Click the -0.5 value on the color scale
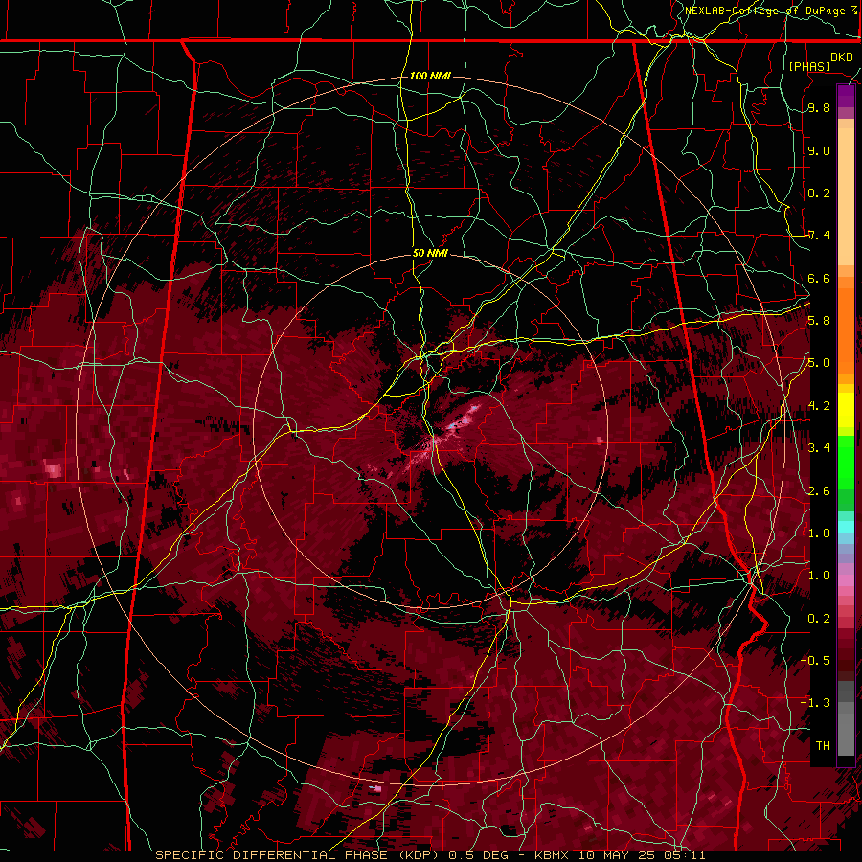 (815, 661)
